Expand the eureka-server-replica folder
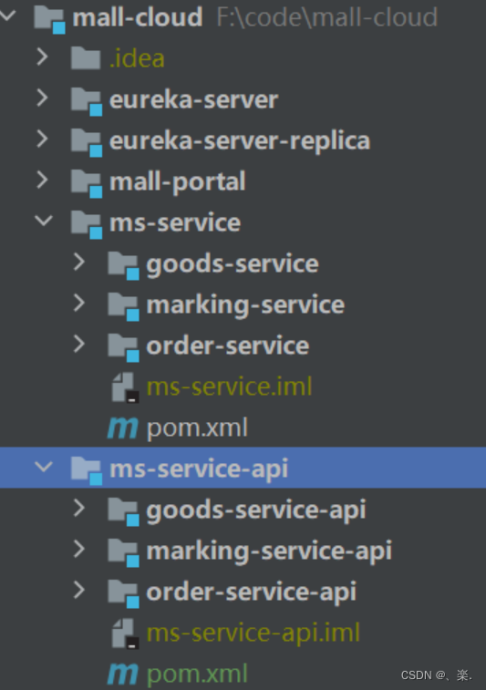This screenshot has width=486, height=690. tap(42, 139)
